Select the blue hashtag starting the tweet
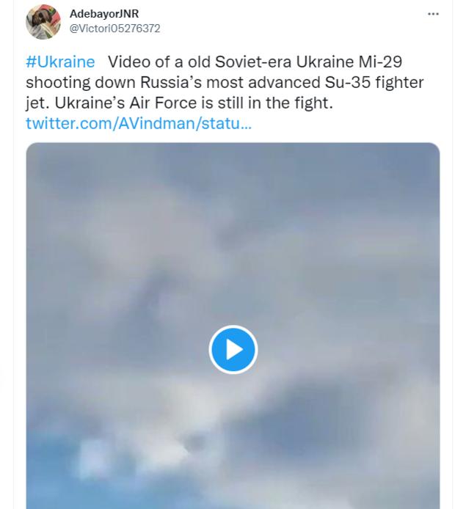 pyautogui.click(x=60, y=62)
